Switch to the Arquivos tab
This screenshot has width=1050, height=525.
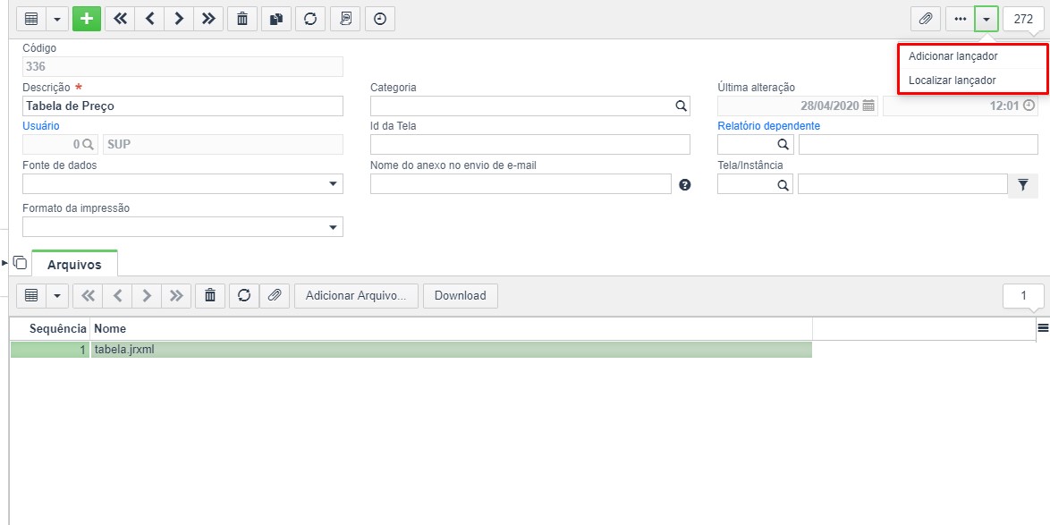click(x=74, y=265)
